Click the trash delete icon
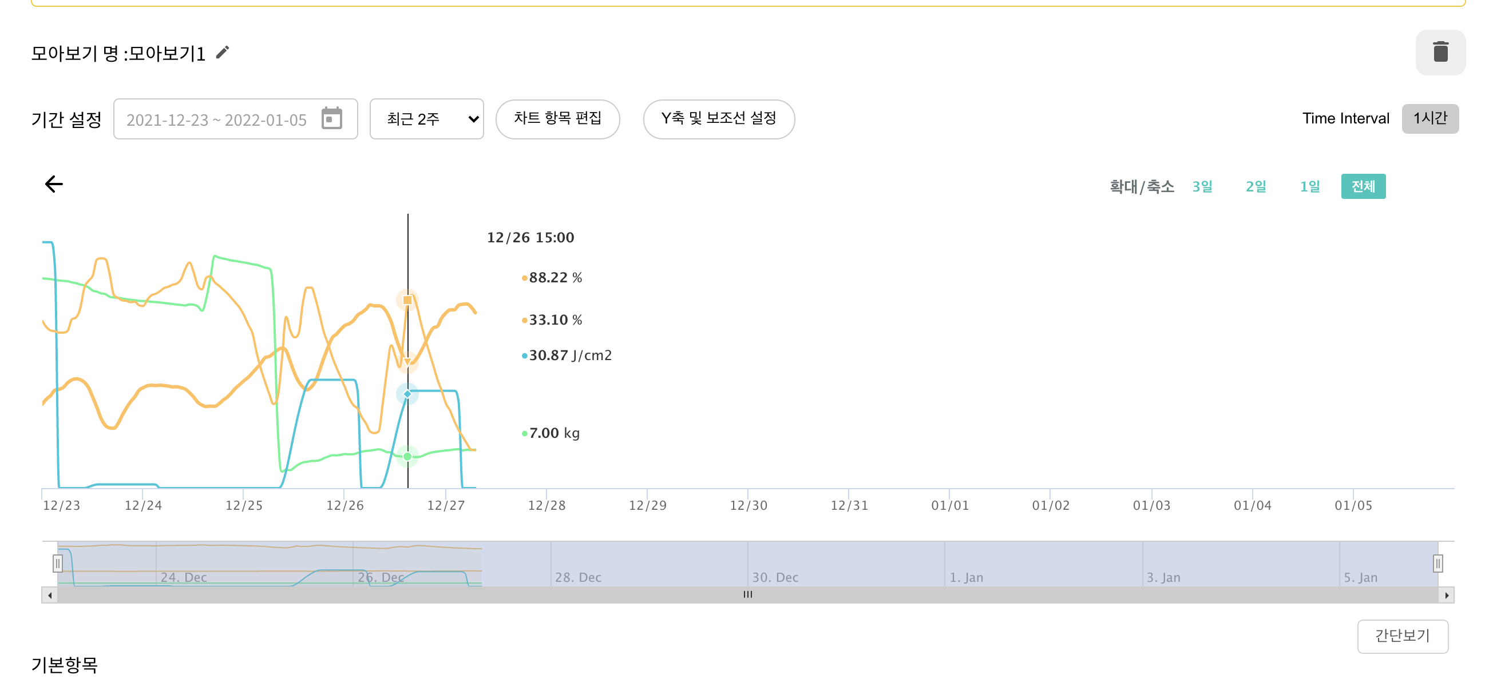Image resolution: width=1489 pixels, height=687 pixels. pos(1440,52)
